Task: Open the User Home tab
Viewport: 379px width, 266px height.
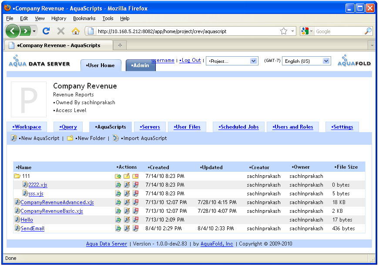Action: coord(101,65)
